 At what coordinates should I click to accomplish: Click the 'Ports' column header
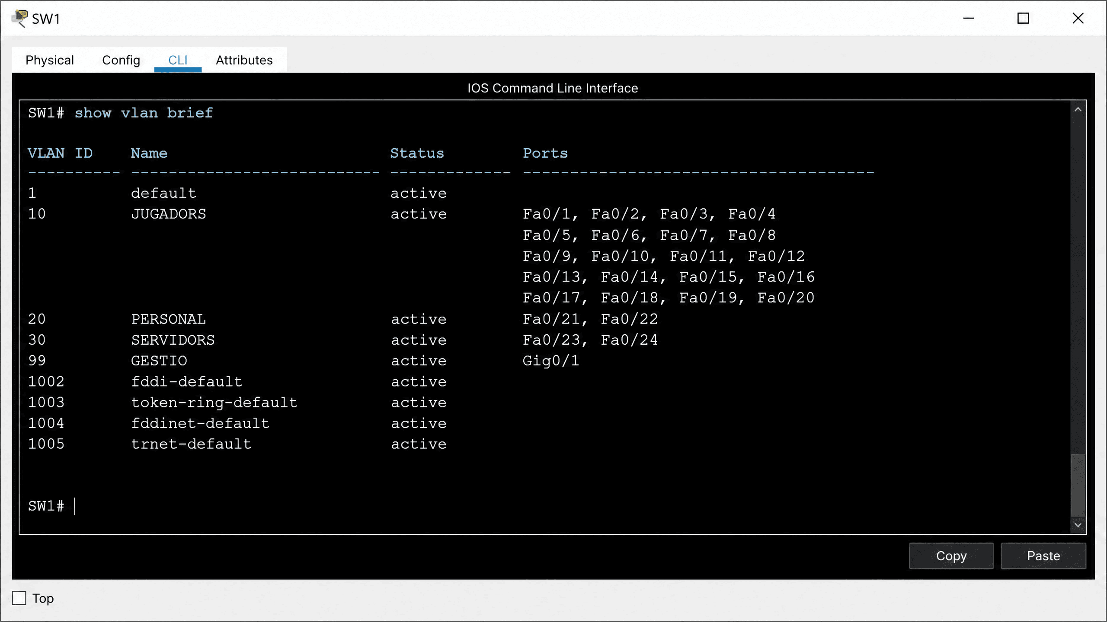click(545, 153)
